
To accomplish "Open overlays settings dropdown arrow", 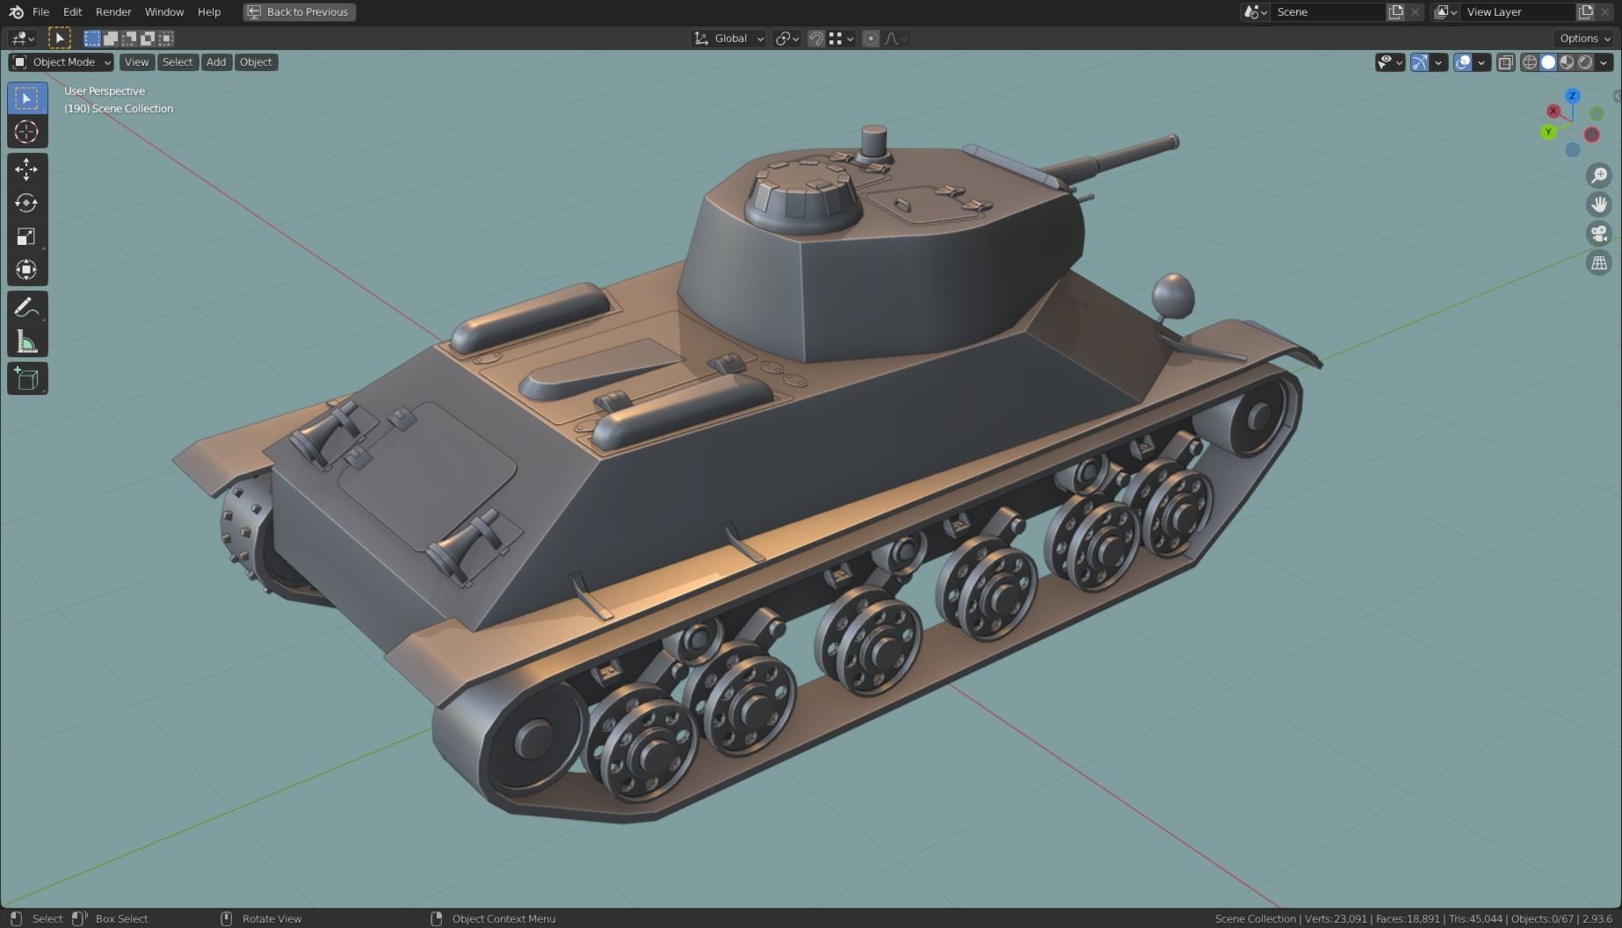I will pos(1481,61).
